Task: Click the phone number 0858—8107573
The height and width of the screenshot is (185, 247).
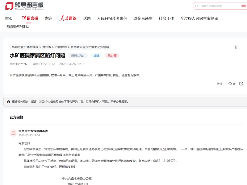Action: tap(164, 161)
